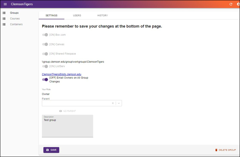This screenshot has height=157, width=240.
Task: Toggle the Canvas switch
Action: pyautogui.click(x=45, y=44)
